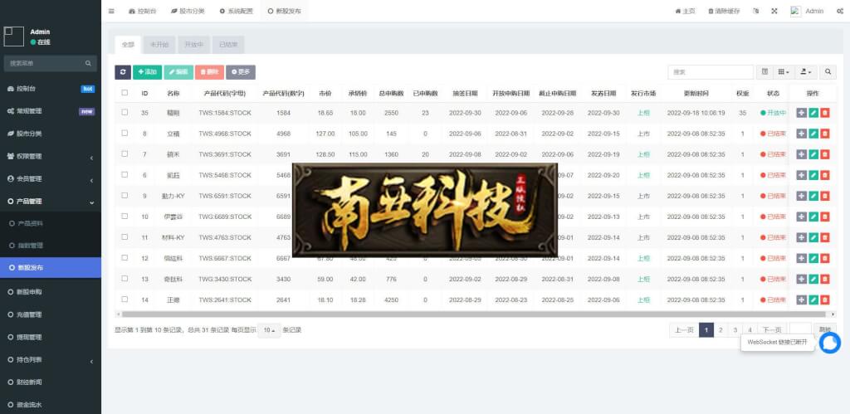Go to 主页 home link
Screen dimensions: 850x414
tap(685, 11)
